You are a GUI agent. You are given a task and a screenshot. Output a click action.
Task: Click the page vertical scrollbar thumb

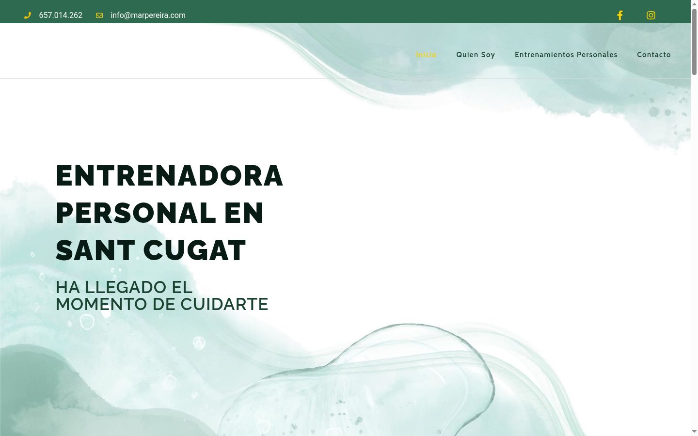coord(694,41)
